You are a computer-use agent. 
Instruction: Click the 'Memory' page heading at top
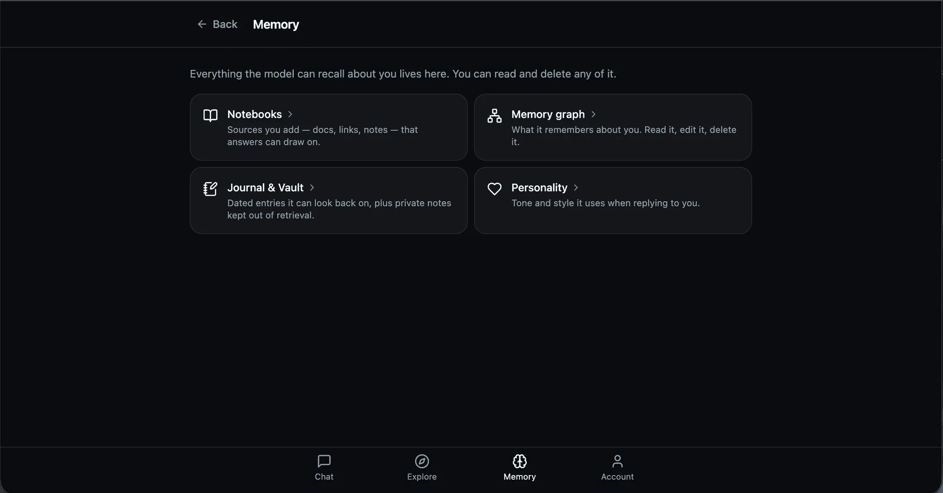click(276, 24)
